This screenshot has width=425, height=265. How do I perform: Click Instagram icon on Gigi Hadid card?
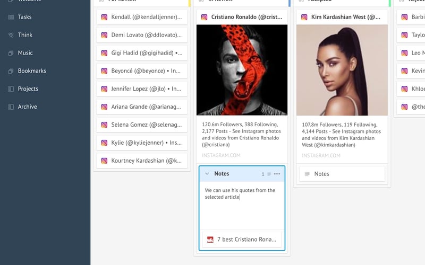pos(104,53)
